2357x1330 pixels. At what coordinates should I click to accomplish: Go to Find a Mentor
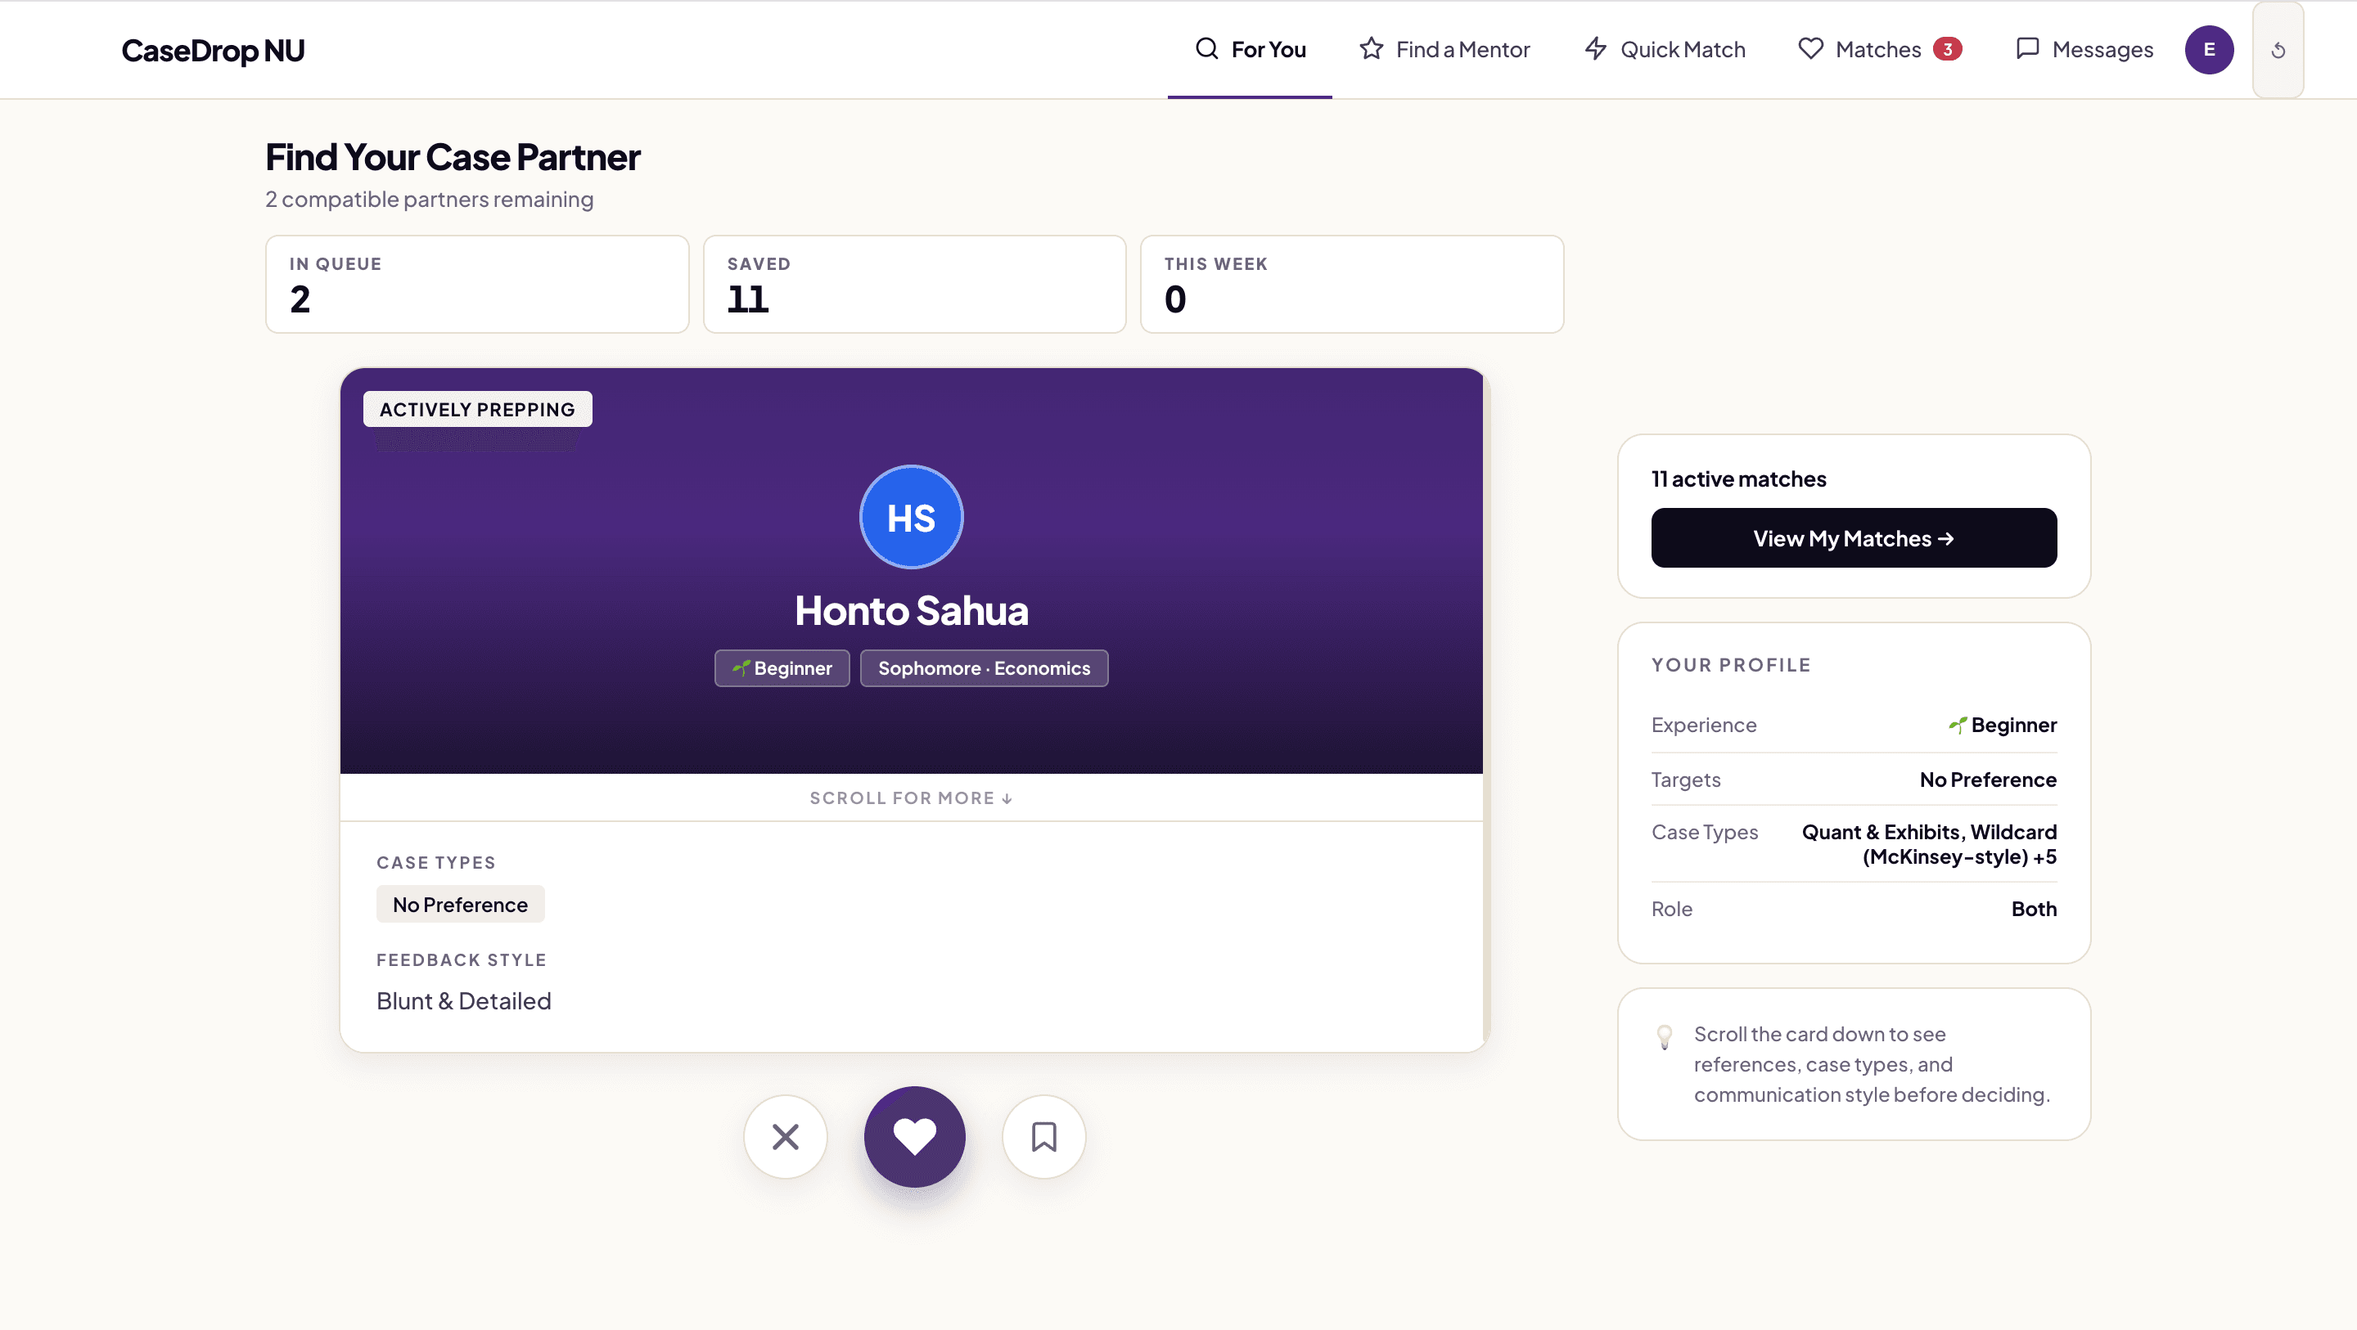point(1444,49)
